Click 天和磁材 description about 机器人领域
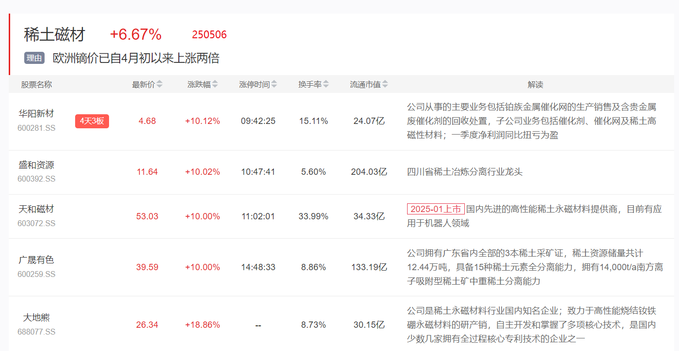This screenshot has width=679, height=351. tap(534, 216)
